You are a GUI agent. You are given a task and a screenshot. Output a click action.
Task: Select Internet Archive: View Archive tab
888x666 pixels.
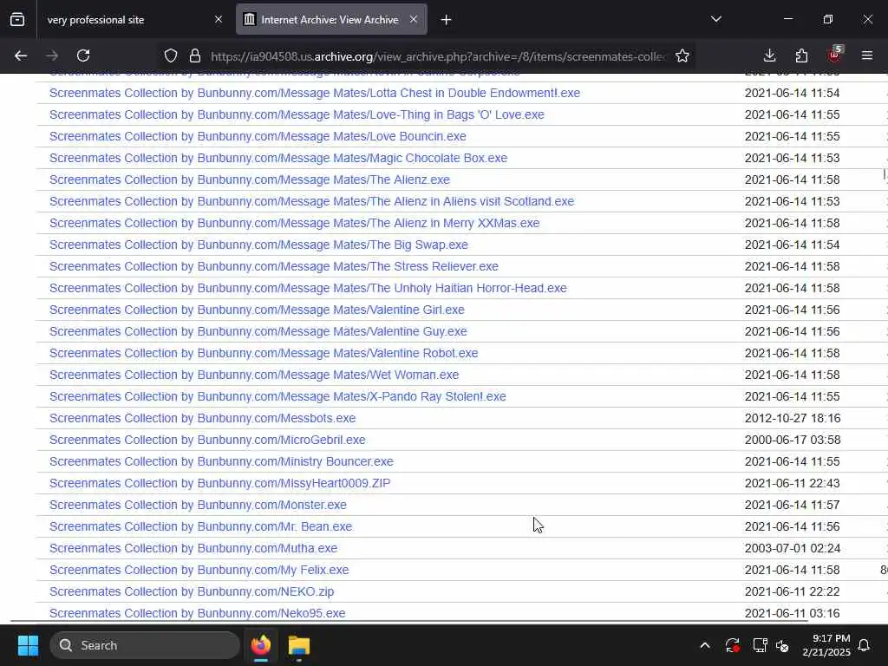(331, 20)
